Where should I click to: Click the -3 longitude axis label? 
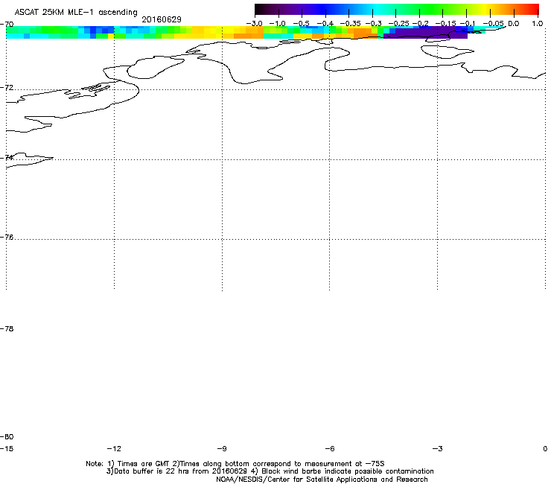[x=437, y=449]
